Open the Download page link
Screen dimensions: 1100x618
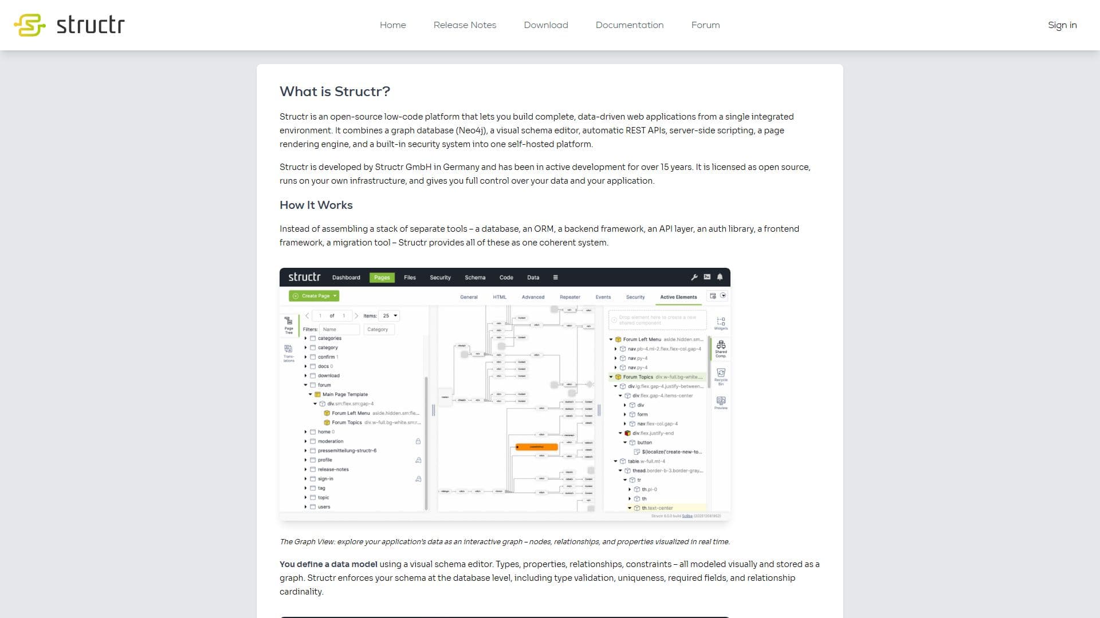[x=546, y=25]
